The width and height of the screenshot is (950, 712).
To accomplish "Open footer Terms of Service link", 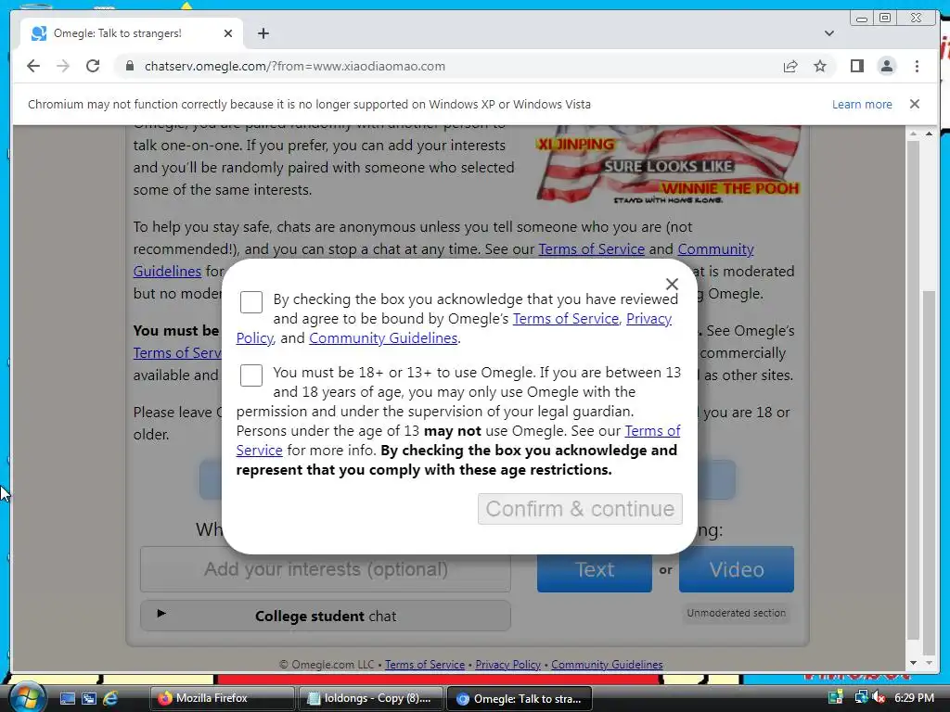I will (425, 665).
